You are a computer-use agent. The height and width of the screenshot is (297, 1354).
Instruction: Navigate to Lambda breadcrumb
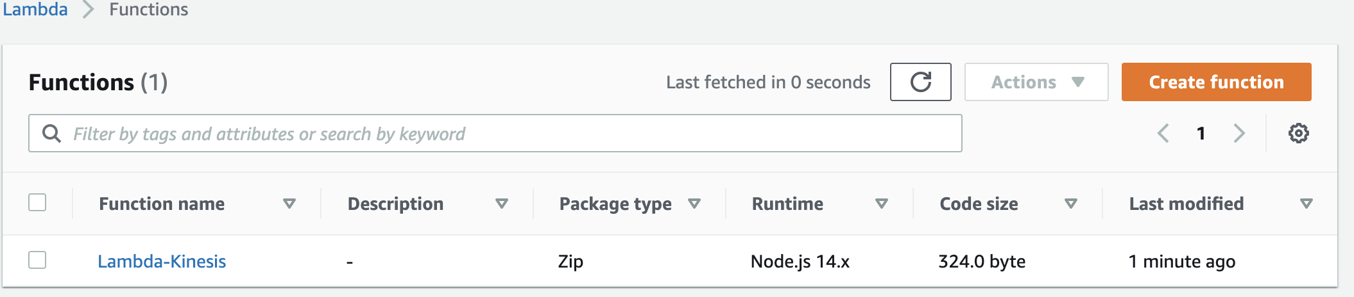tap(35, 10)
